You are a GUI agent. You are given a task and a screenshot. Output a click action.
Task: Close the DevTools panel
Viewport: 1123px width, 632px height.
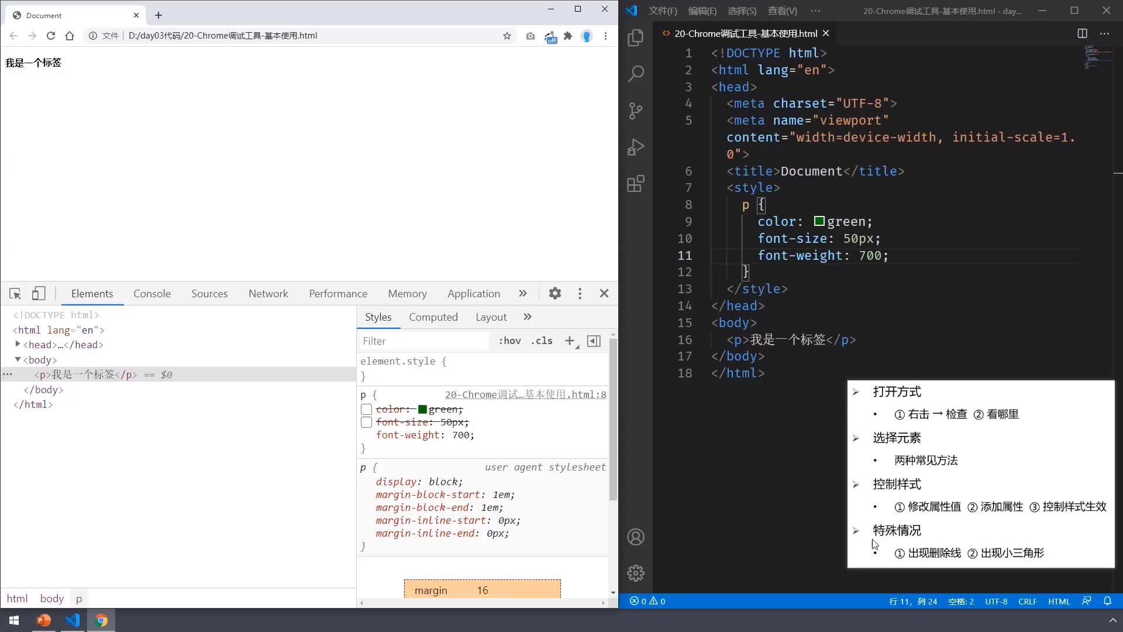coord(604,293)
